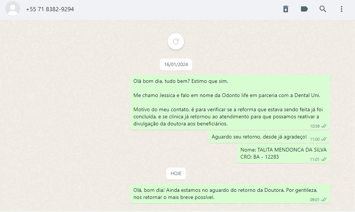This screenshot has width=355, height=212.
Task: Open the three-dot more options menu
Action: point(342,9)
